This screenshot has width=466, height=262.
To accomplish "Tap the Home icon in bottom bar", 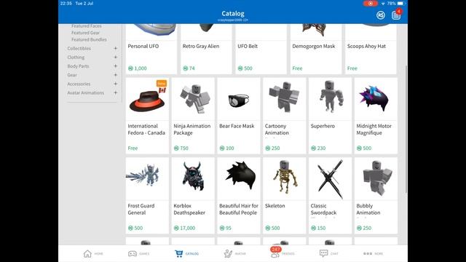I will (x=87, y=254).
